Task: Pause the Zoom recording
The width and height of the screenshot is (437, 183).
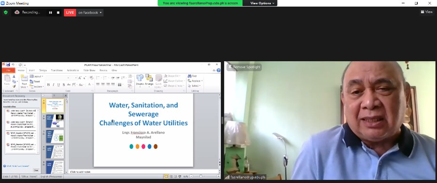Action: point(50,13)
